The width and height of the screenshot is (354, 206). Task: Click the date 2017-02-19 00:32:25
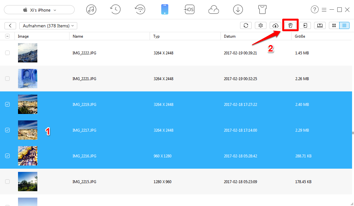[x=240, y=79]
